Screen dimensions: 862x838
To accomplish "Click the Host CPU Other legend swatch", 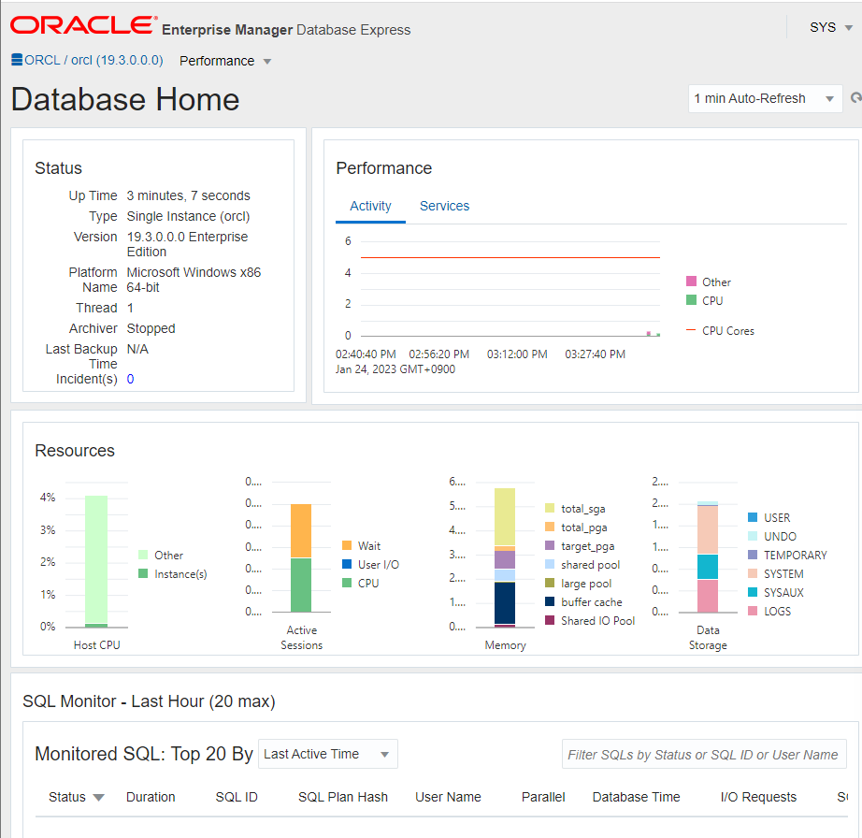I will click(x=143, y=555).
